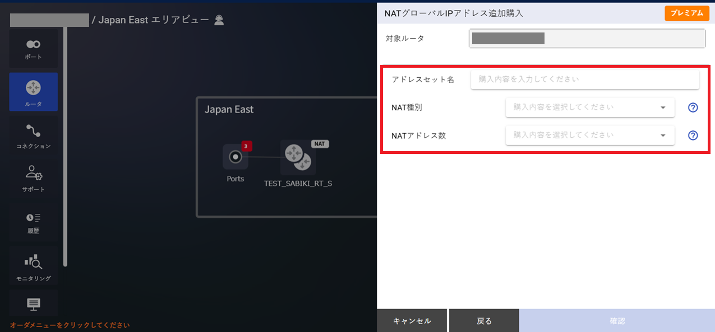The height and width of the screenshot is (332, 715).
Task: Open the NAT種別 dropdown
Action: 590,107
